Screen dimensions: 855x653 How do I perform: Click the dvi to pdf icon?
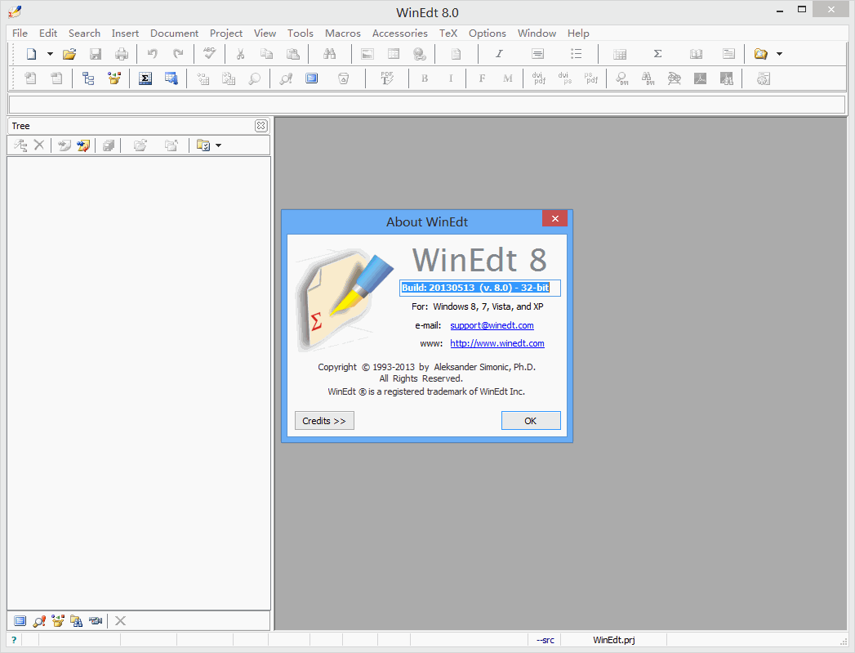(539, 79)
